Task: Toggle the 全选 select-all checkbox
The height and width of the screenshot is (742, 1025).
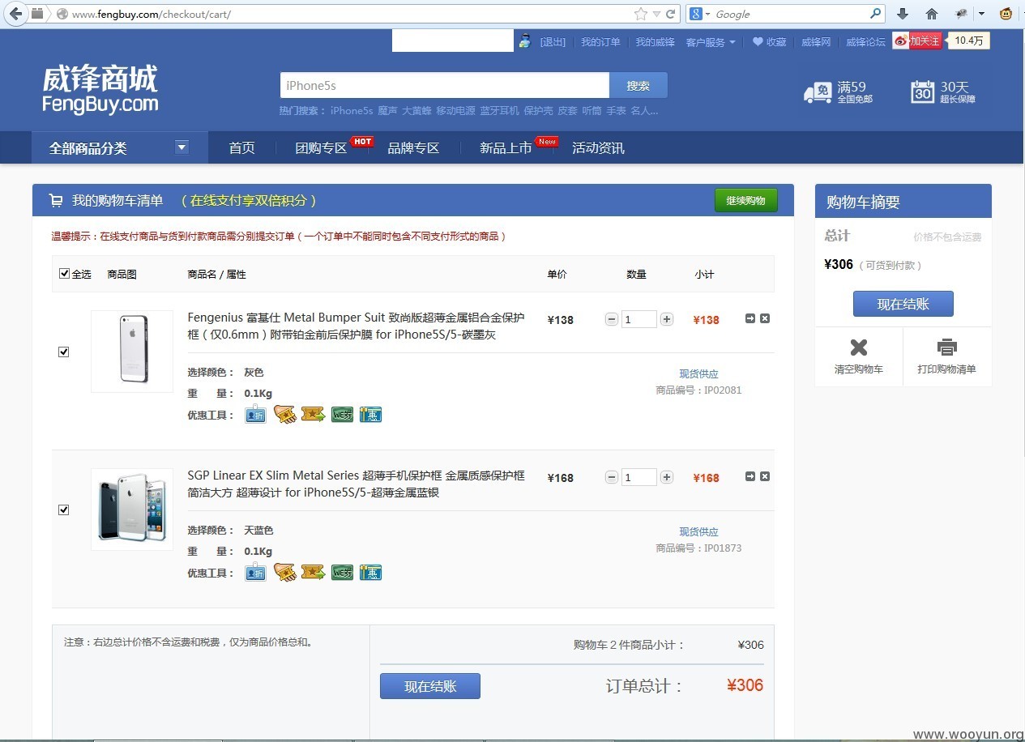Action: (65, 274)
